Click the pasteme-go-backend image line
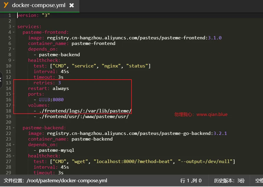 127,133
